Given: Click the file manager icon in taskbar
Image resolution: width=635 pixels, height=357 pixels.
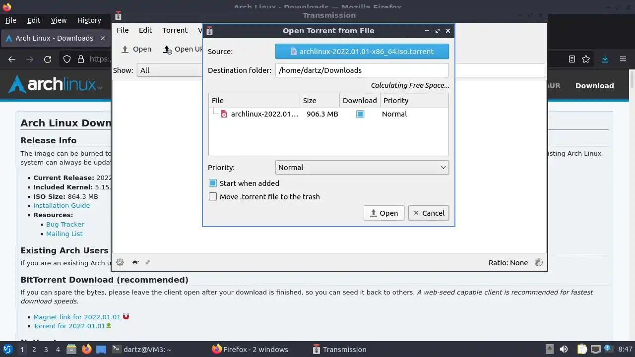Looking at the screenshot, I should coord(71,349).
